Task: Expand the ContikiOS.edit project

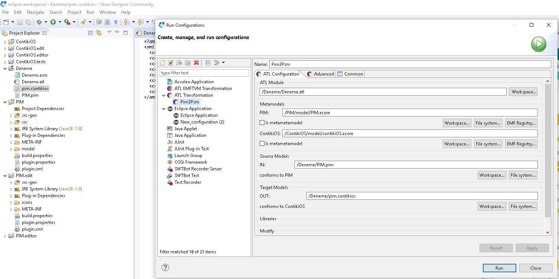Action: [5, 48]
